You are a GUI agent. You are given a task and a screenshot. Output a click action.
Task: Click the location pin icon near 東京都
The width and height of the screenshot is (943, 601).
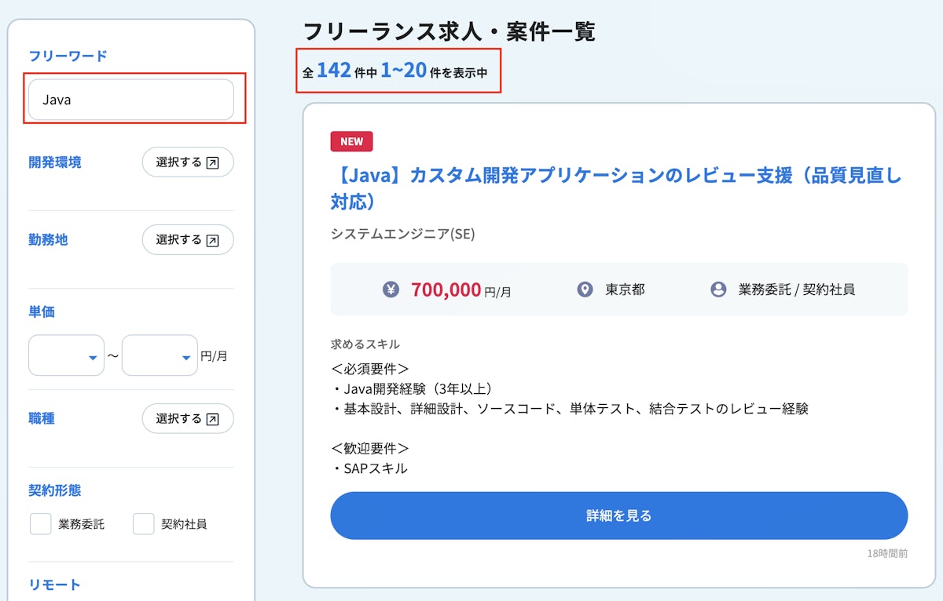[x=586, y=289]
